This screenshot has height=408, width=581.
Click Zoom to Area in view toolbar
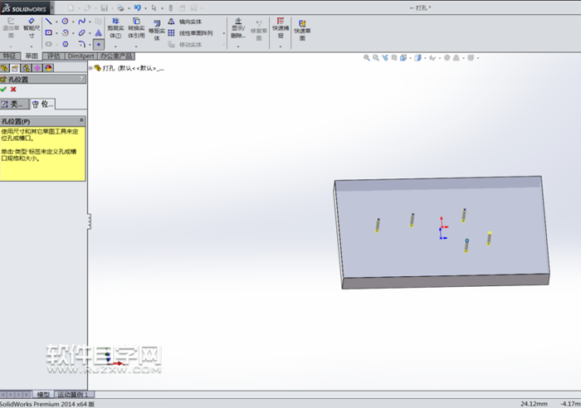[376, 58]
